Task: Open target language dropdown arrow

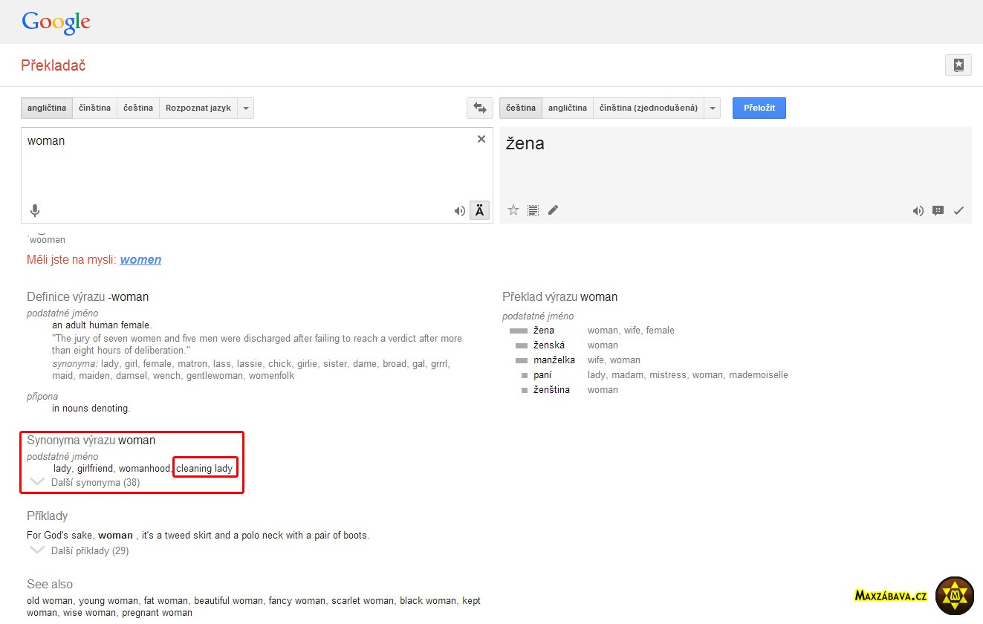Action: [713, 108]
